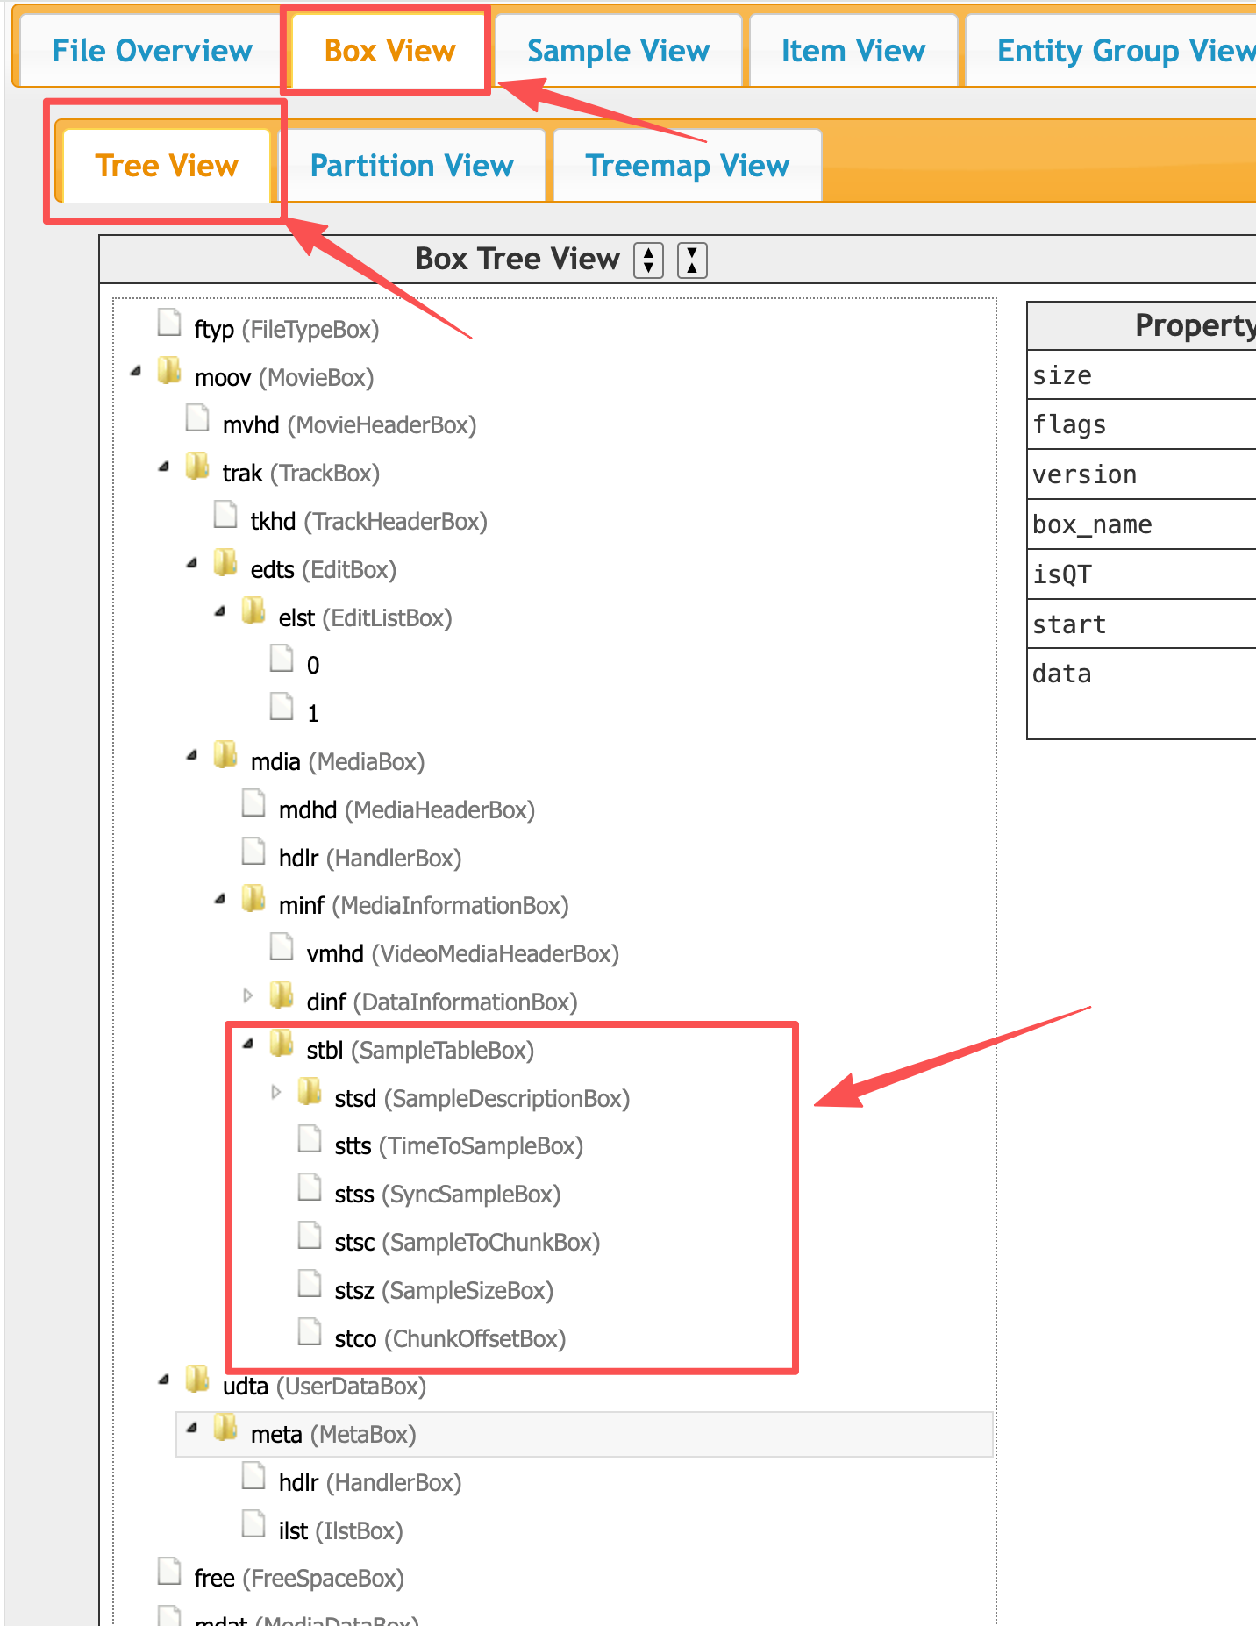Expand the dinf (DataInformationBox) node
Screen dimensions: 1256x1626
248,995
